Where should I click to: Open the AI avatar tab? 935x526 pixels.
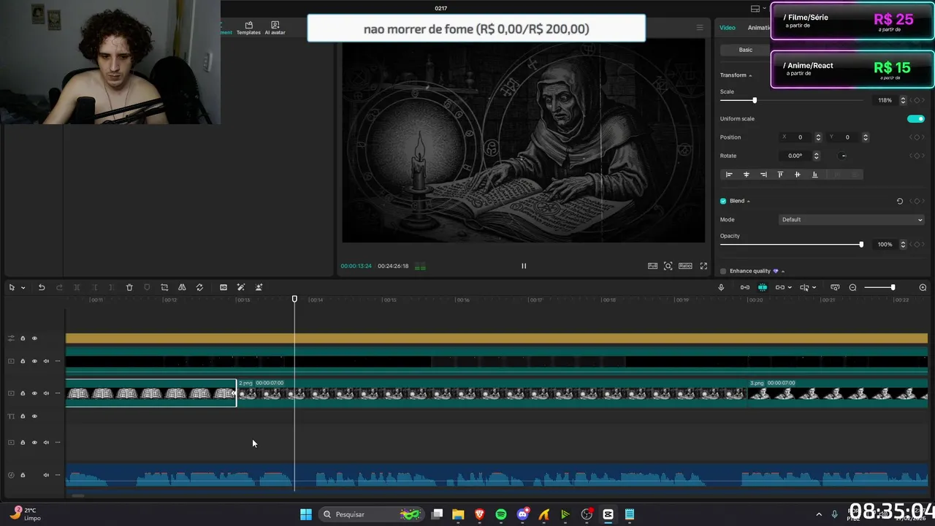point(275,28)
